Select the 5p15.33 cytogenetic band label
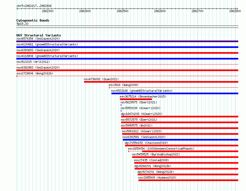The image size is (246, 191). tap(22, 24)
